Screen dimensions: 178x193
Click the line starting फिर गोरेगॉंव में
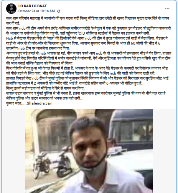87,68
